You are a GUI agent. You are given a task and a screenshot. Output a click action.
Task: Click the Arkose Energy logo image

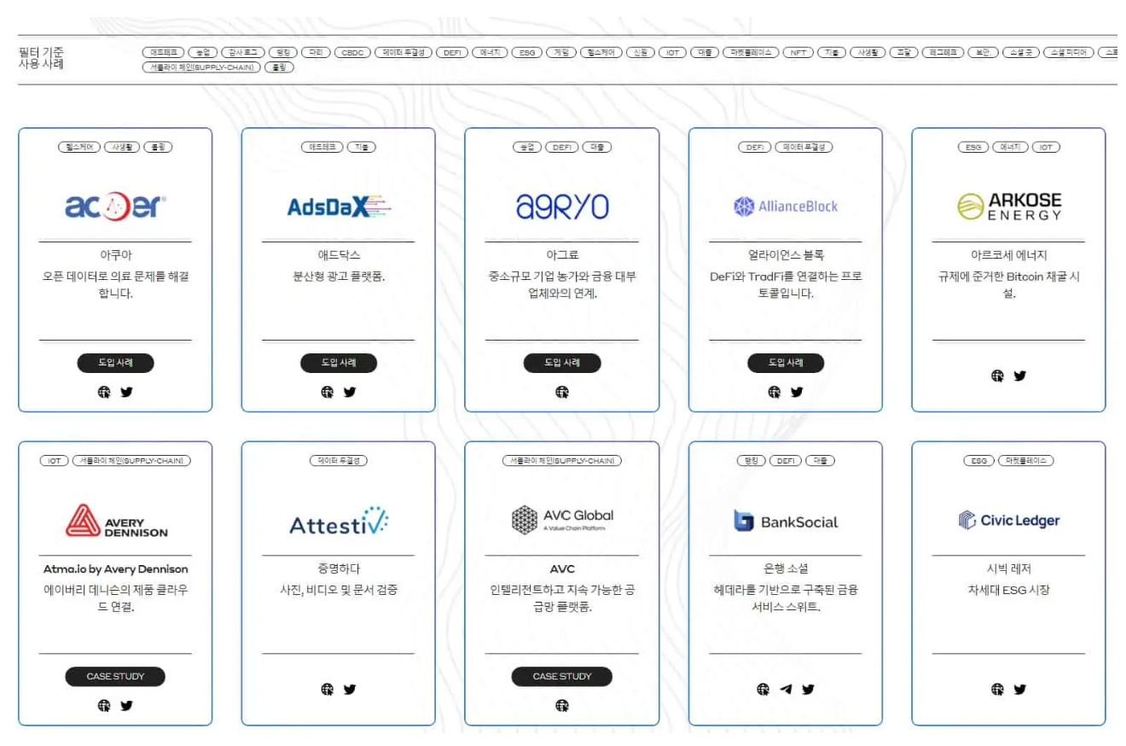coord(1009,206)
